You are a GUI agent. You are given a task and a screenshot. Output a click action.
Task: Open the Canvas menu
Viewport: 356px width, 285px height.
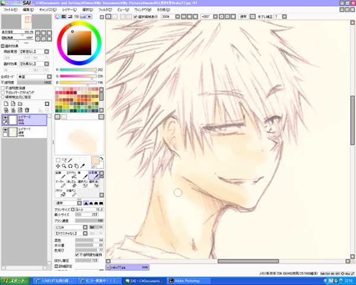tap(47, 9)
